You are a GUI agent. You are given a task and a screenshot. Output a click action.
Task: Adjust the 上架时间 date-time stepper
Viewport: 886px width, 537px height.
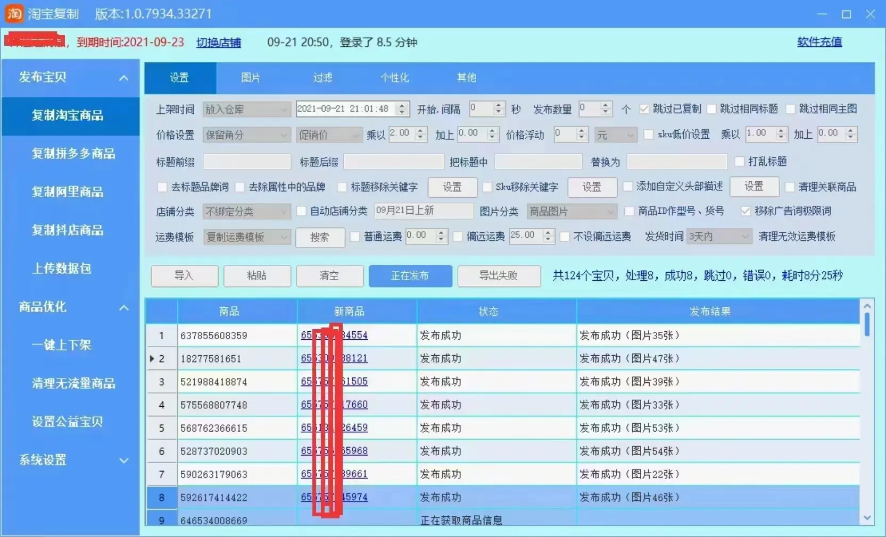click(x=402, y=109)
